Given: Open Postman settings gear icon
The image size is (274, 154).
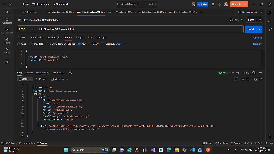Looking at the screenshot, I should click(213, 4).
